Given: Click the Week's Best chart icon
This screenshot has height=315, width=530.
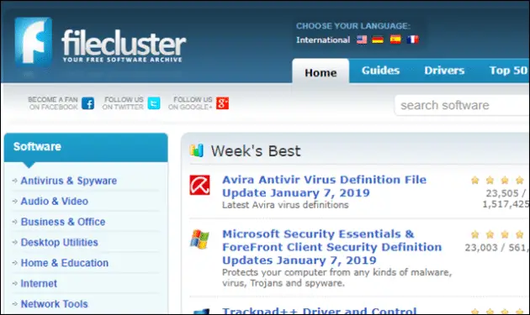Looking at the screenshot, I should (197, 150).
